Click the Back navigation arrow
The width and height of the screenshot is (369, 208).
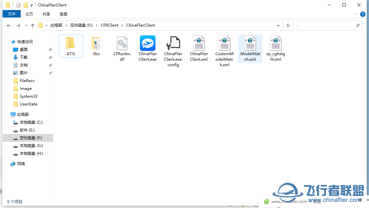pos(9,25)
